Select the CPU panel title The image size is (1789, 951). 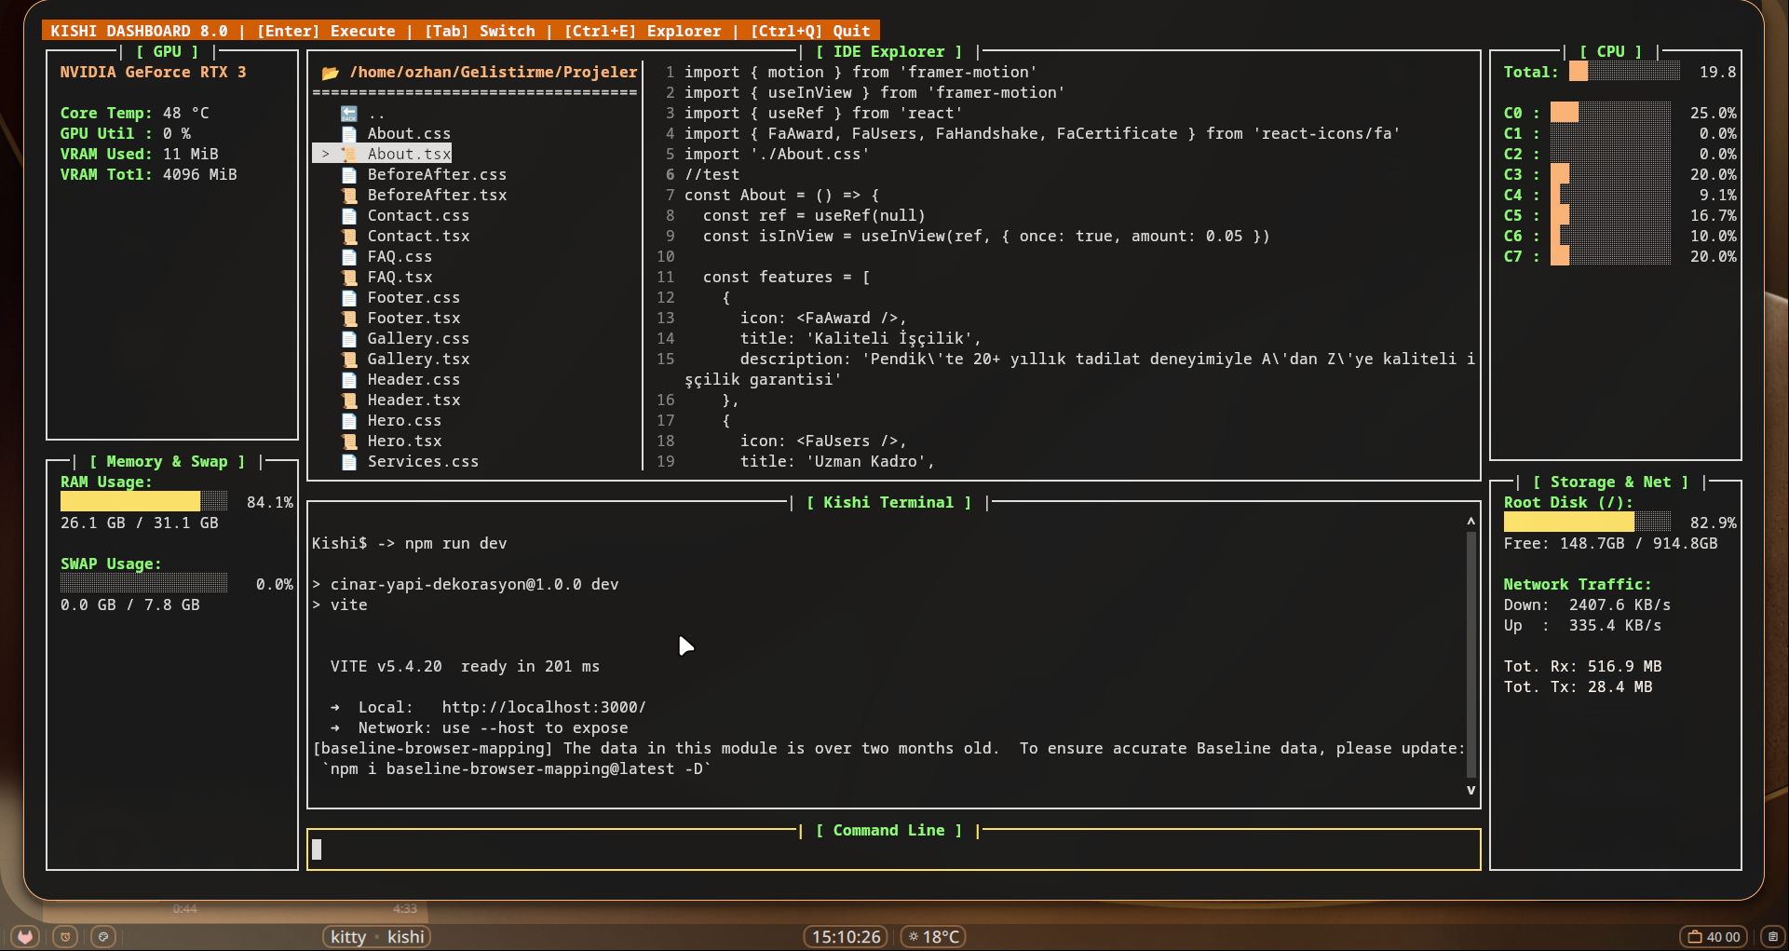tap(1611, 52)
